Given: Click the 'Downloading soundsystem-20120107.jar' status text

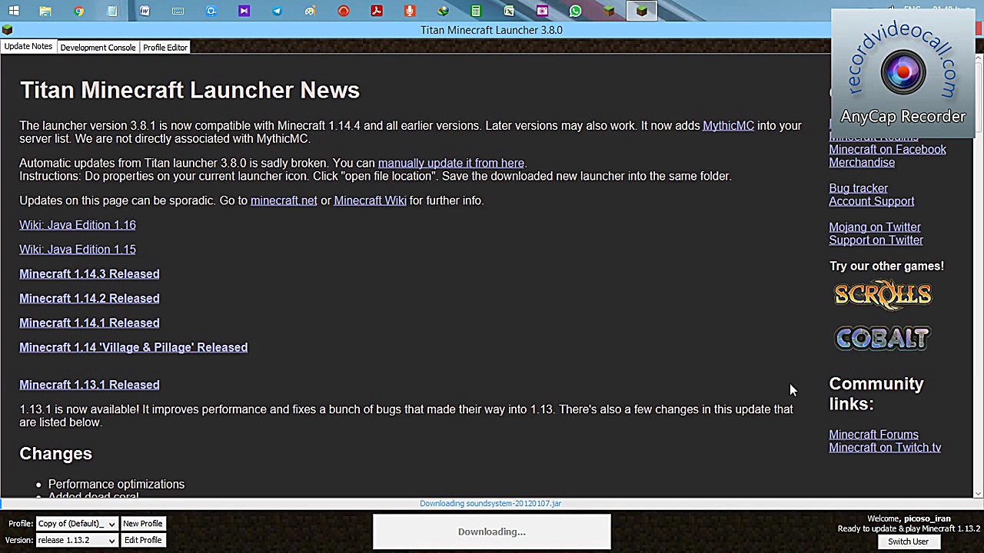Looking at the screenshot, I should (490, 504).
